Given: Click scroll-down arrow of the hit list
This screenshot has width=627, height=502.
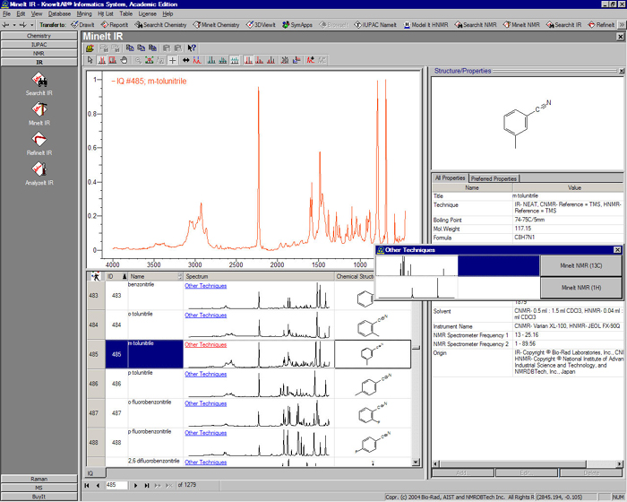Looking at the screenshot, I should [416, 463].
